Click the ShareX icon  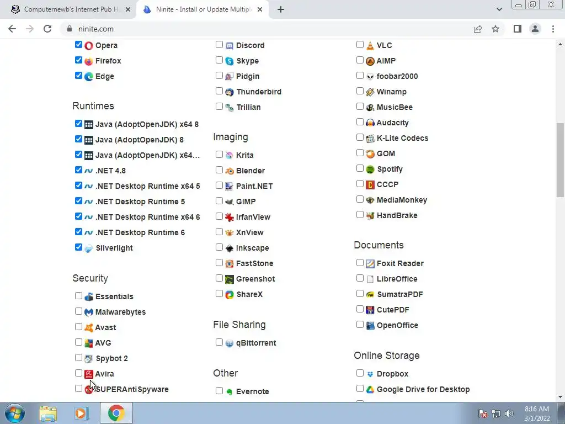coord(230,295)
